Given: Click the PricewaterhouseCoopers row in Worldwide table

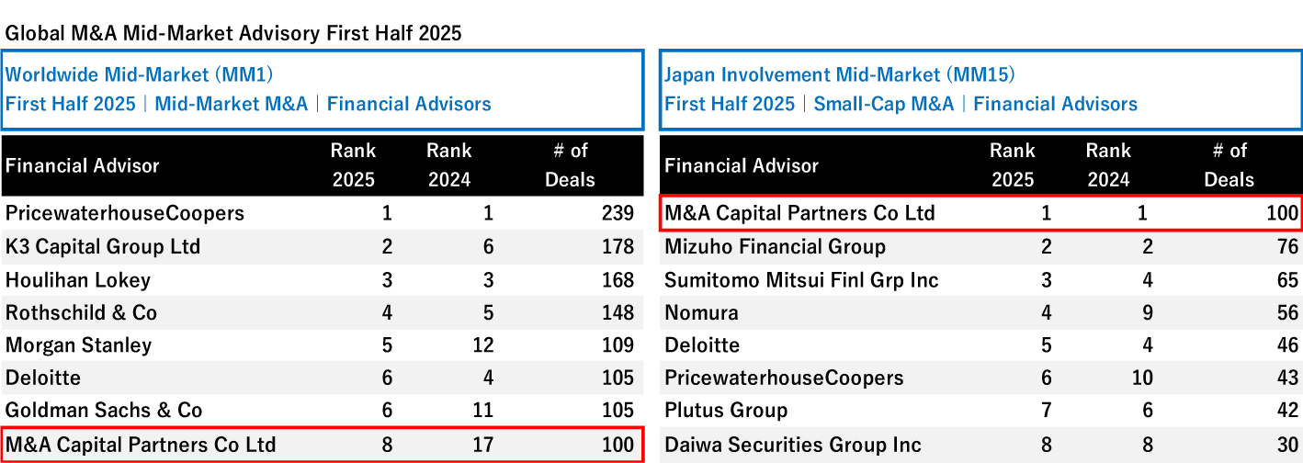Looking at the screenshot, I should (322, 213).
